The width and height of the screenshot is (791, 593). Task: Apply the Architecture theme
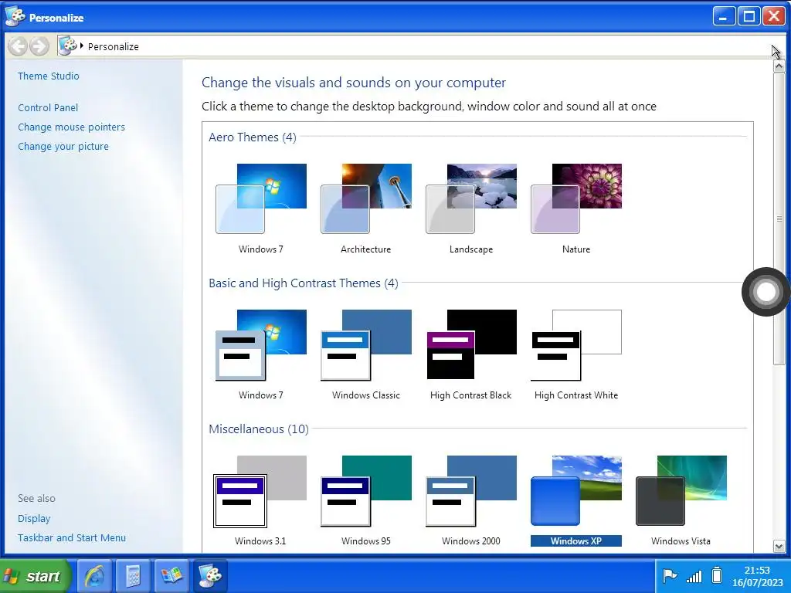point(365,198)
